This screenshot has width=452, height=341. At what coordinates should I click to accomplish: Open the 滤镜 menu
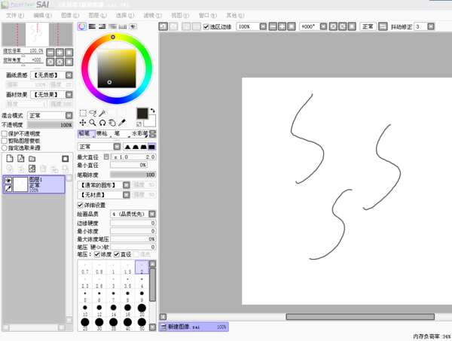tap(152, 15)
